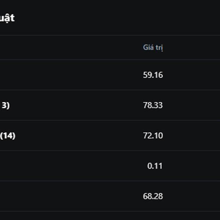Image resolution: width=220 pixels, height=220 pixels.
Task: Click the value 68.28
Action: point(153,196)
